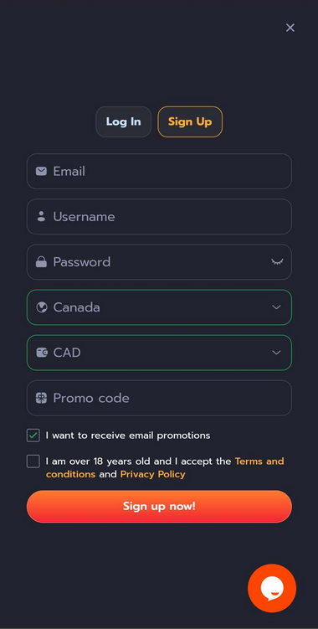
Task: Check the over 18 years old checkbox
Action: pyautogui.click(x=33, y=461)
